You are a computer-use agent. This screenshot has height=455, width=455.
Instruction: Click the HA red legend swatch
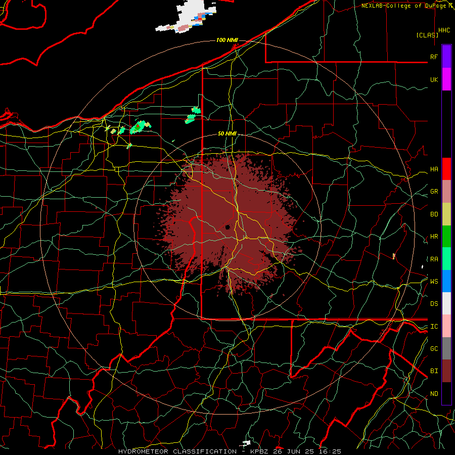446,169
